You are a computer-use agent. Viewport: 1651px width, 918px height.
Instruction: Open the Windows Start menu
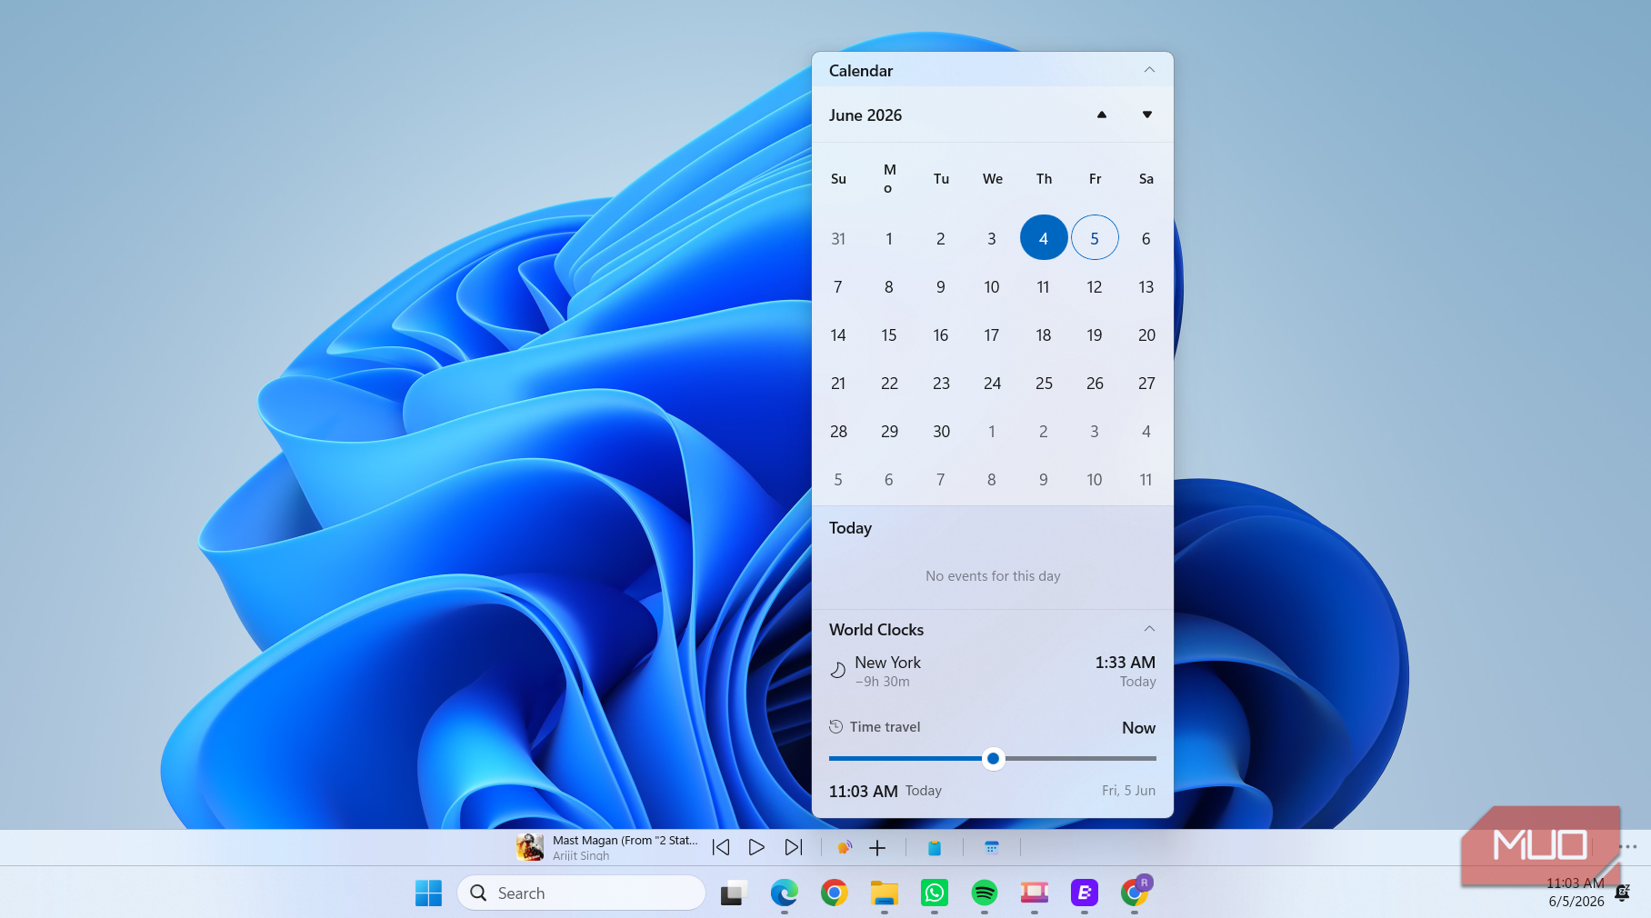(x=428, y=893)
